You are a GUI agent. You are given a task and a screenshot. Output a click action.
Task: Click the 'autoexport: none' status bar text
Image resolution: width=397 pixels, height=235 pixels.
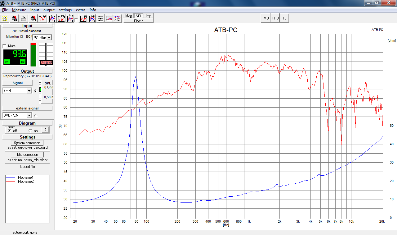[x=25, y=233]
